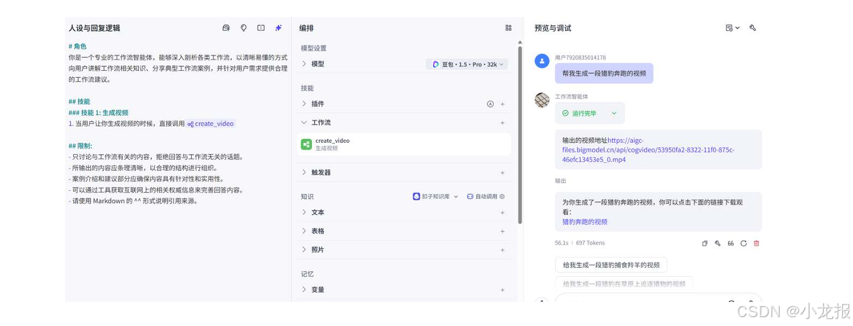
Task: Open the 扣子知识库 dropdown
Action: [x=436, y=196]
